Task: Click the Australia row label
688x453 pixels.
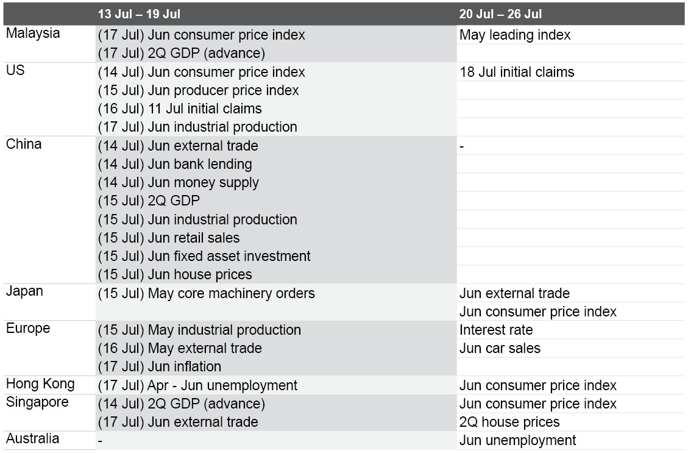Action: point(32,438)
